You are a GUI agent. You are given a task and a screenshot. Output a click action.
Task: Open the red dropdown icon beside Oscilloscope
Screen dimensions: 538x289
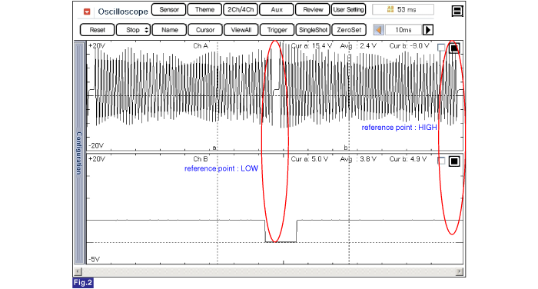[87, 12]
